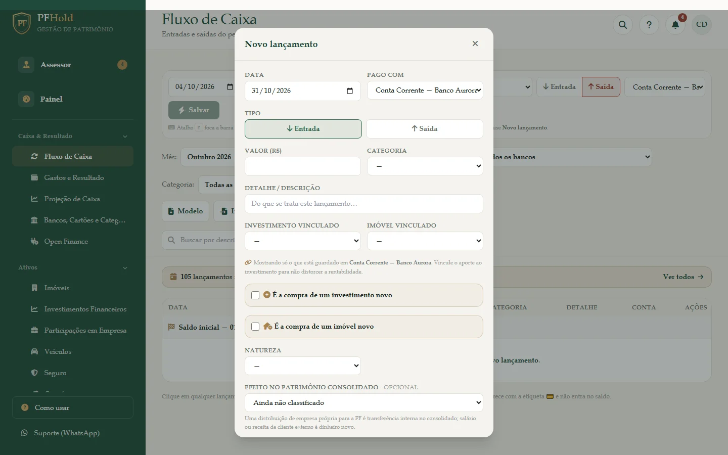Open Imóveis in the sidebar
The height and width of the screenshot is (455, 728).
point(73,288)
